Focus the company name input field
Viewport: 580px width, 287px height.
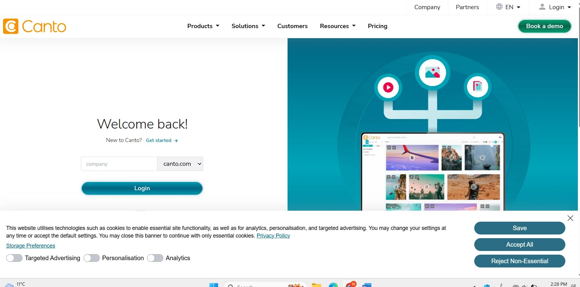click(x=119, y=164)
